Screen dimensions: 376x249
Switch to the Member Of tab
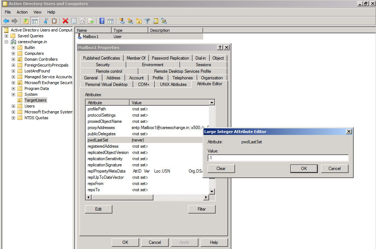pyautogui.click(x=136, y=58)
